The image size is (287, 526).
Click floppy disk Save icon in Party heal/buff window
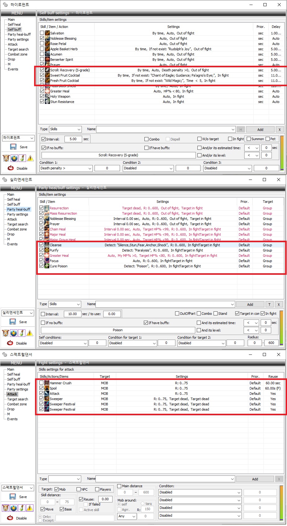coord(13,322)
